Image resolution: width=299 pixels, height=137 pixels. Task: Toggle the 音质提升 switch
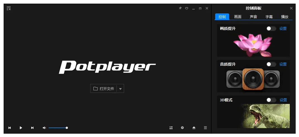271,64
